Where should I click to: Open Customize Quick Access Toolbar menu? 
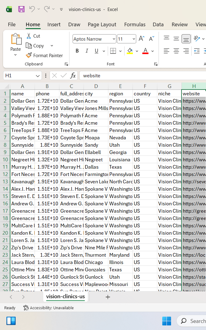click(61, 9)
